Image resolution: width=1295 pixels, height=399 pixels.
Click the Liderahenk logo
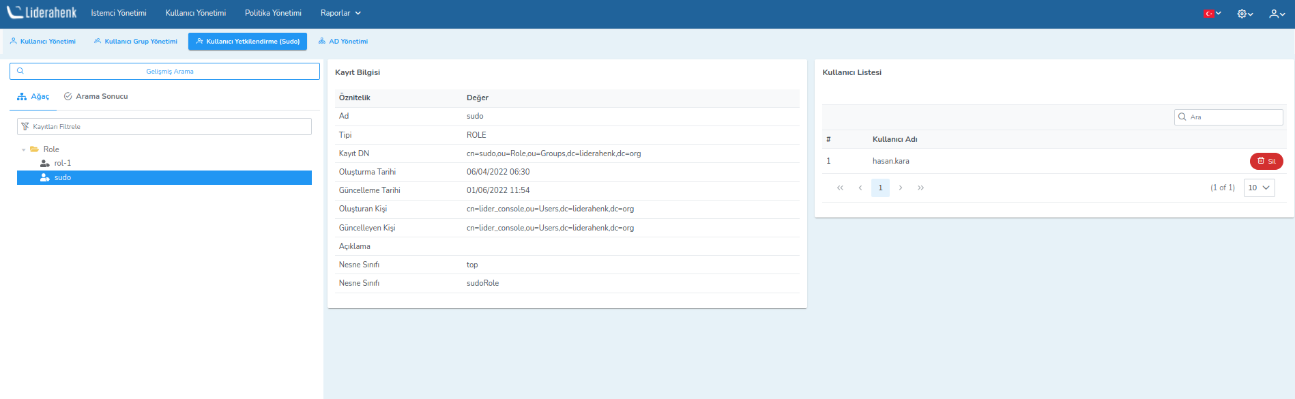tap(42, 13)
